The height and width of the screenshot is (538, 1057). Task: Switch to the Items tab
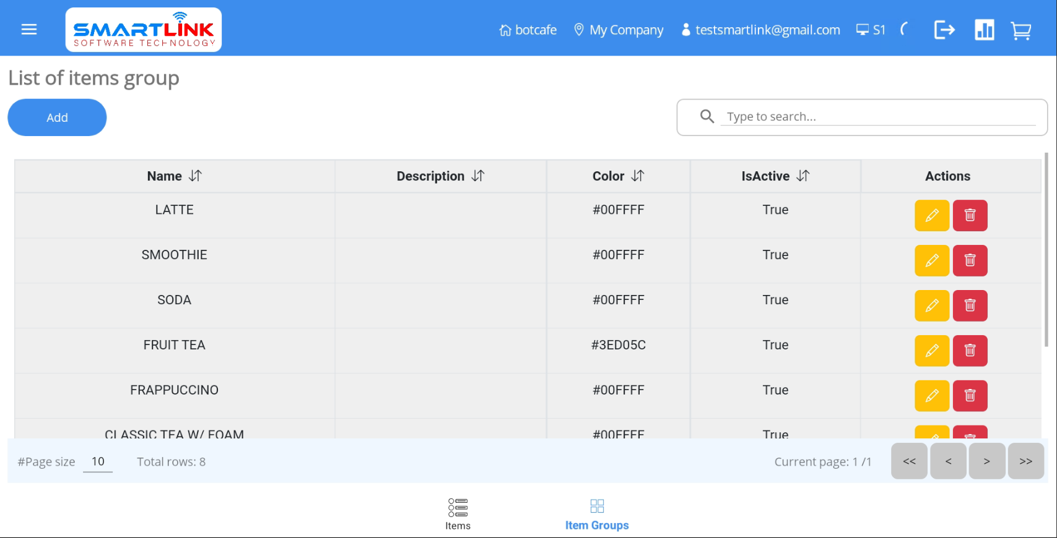point(458,515)
